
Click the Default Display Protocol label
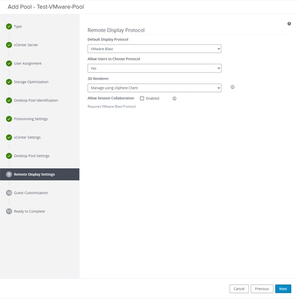click(108, 40)
